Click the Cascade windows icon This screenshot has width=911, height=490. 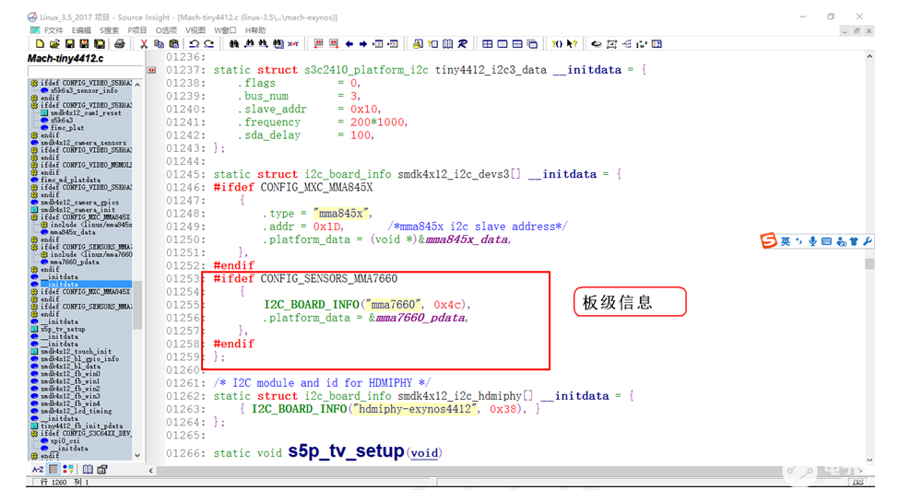pyautogui.click(x=532, y=43)
